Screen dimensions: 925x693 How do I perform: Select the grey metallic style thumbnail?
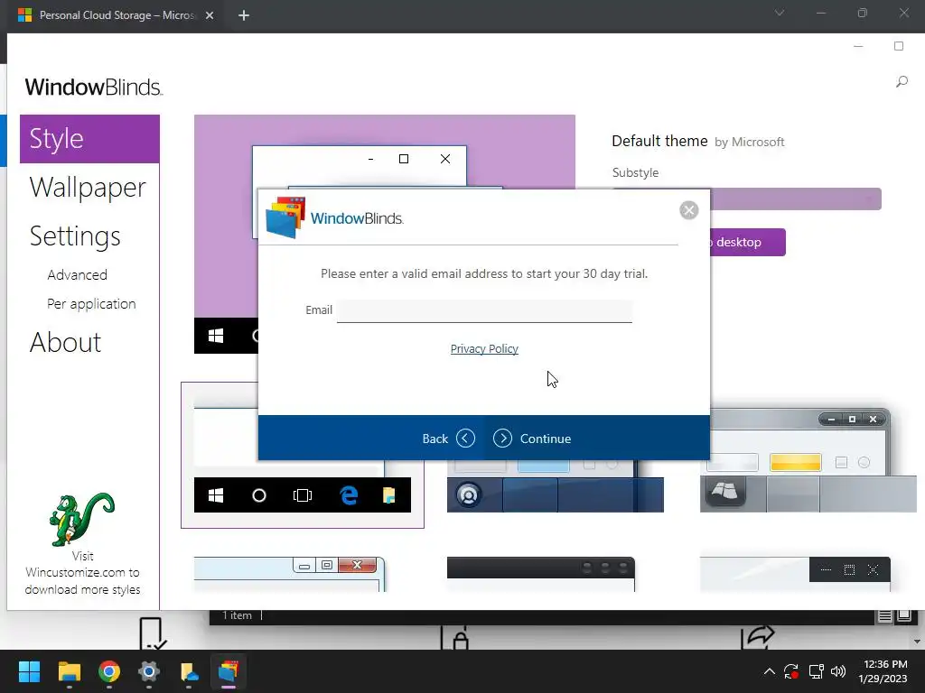click(x=808, y=461)
